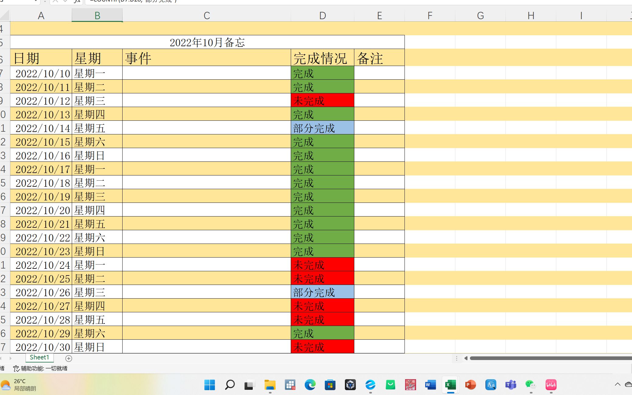This screenshot has width=632, height=395.
Task: Select column D header
Action: (x=323, y=16)
